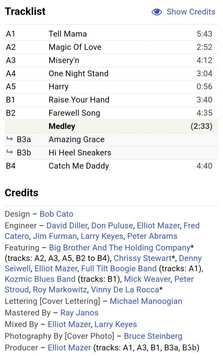Open the Bob Cato designer link
This screenshot has width=223, height=356.
[57, 214]
